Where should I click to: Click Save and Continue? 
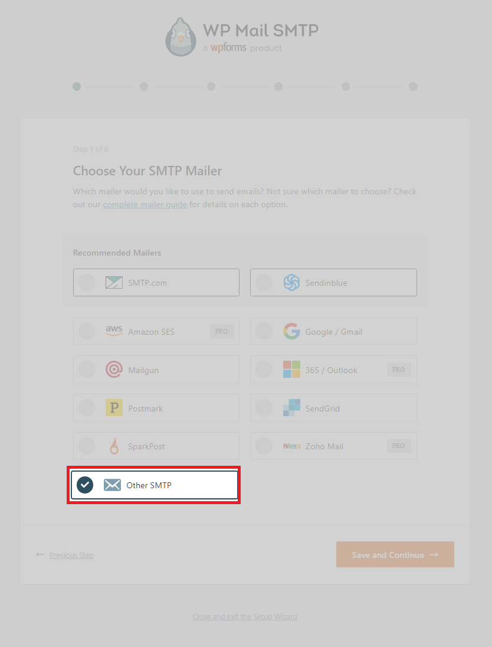395,554
